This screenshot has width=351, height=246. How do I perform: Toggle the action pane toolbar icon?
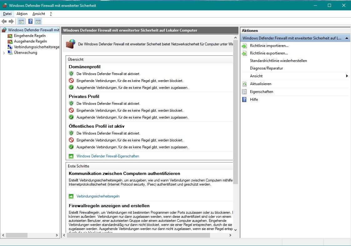click(38, 21)
